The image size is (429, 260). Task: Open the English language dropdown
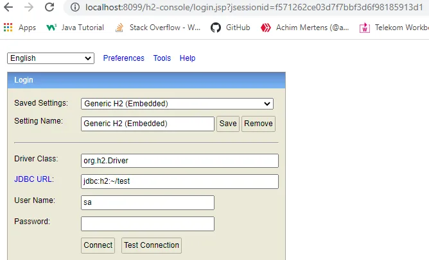(51, 58)
